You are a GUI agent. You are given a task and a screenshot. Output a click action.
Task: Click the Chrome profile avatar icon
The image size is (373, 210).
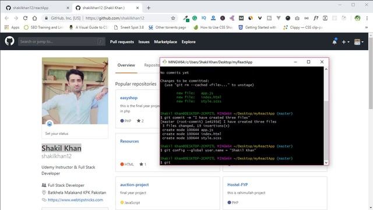tap(357, 18)
